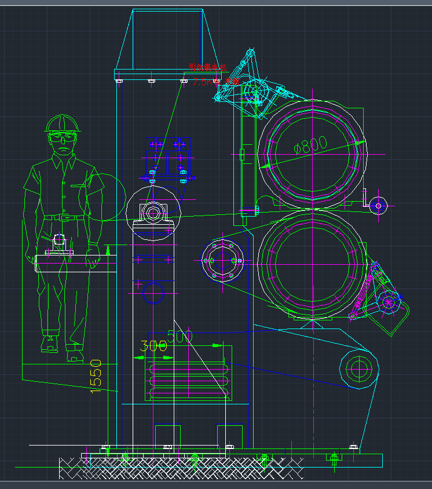This screenshot has width=432, height=489.
Task: Select the green 500 dimension label
Action: (180, 337)
